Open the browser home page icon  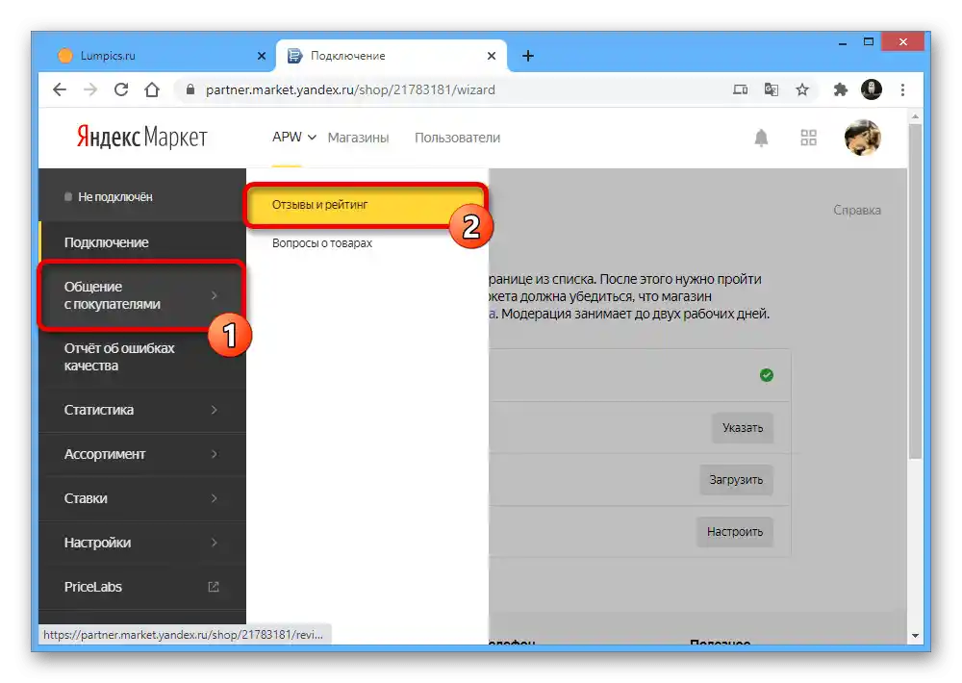(152, 89)
